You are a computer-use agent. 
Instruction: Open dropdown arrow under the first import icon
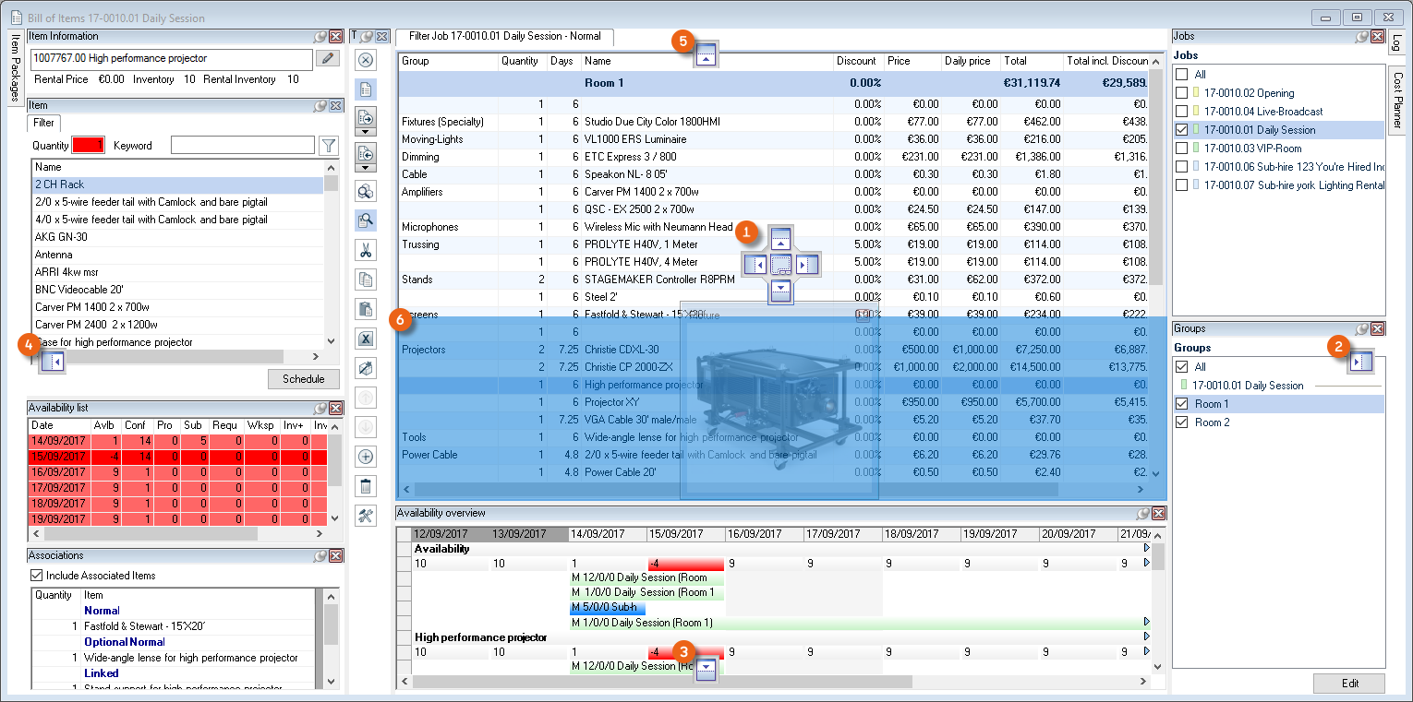coord(365,132)
